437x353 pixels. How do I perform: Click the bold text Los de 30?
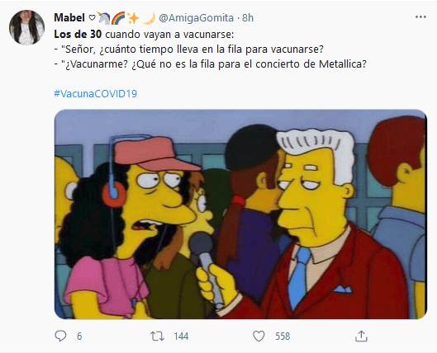click(x=78, y=34)
